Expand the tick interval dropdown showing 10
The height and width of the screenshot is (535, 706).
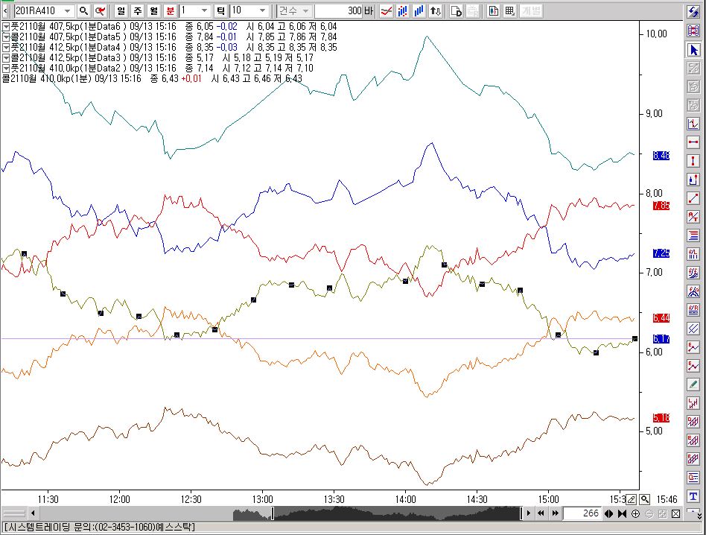click(261, 11)
